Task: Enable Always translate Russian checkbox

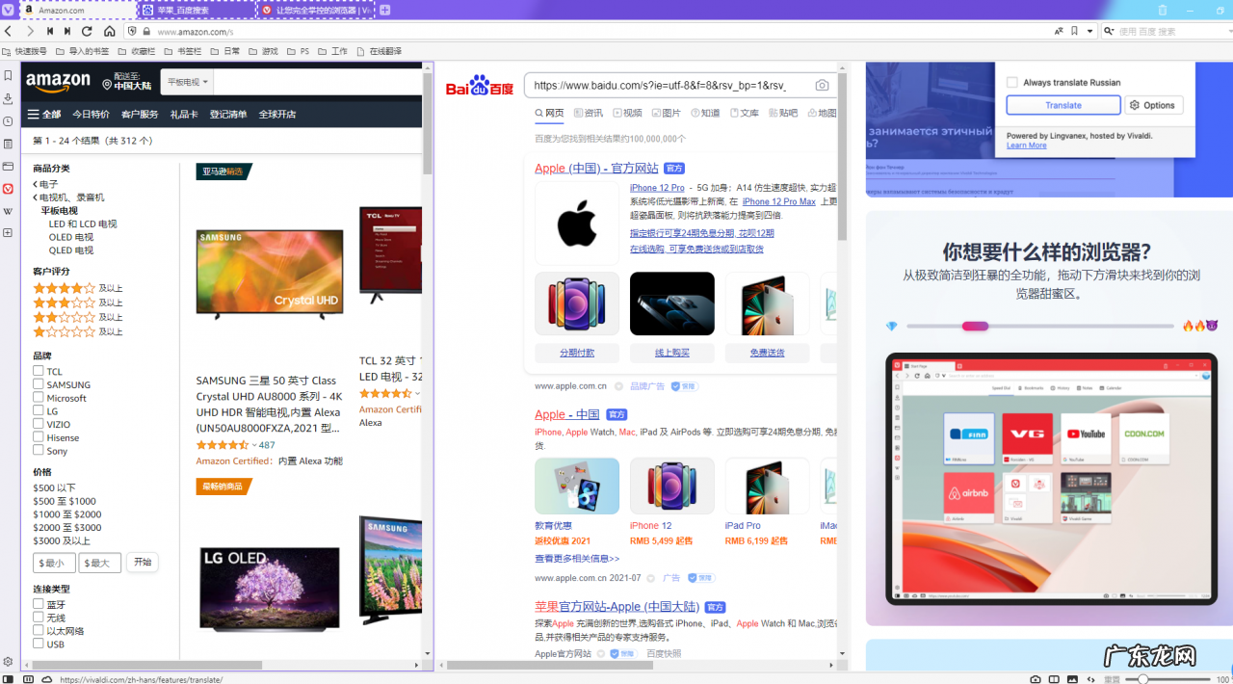Action: pos(1012,83)
